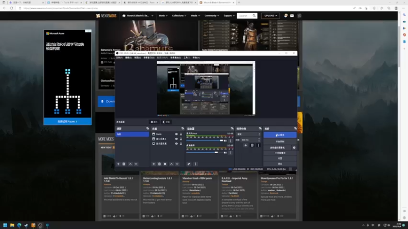This screenshot has height=229, width=408.
Task: Open OBS Edit menu
Action: click(x=129, y=58)
